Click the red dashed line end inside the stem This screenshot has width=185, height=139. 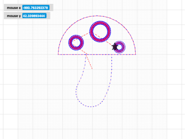(x=92, y=69)
